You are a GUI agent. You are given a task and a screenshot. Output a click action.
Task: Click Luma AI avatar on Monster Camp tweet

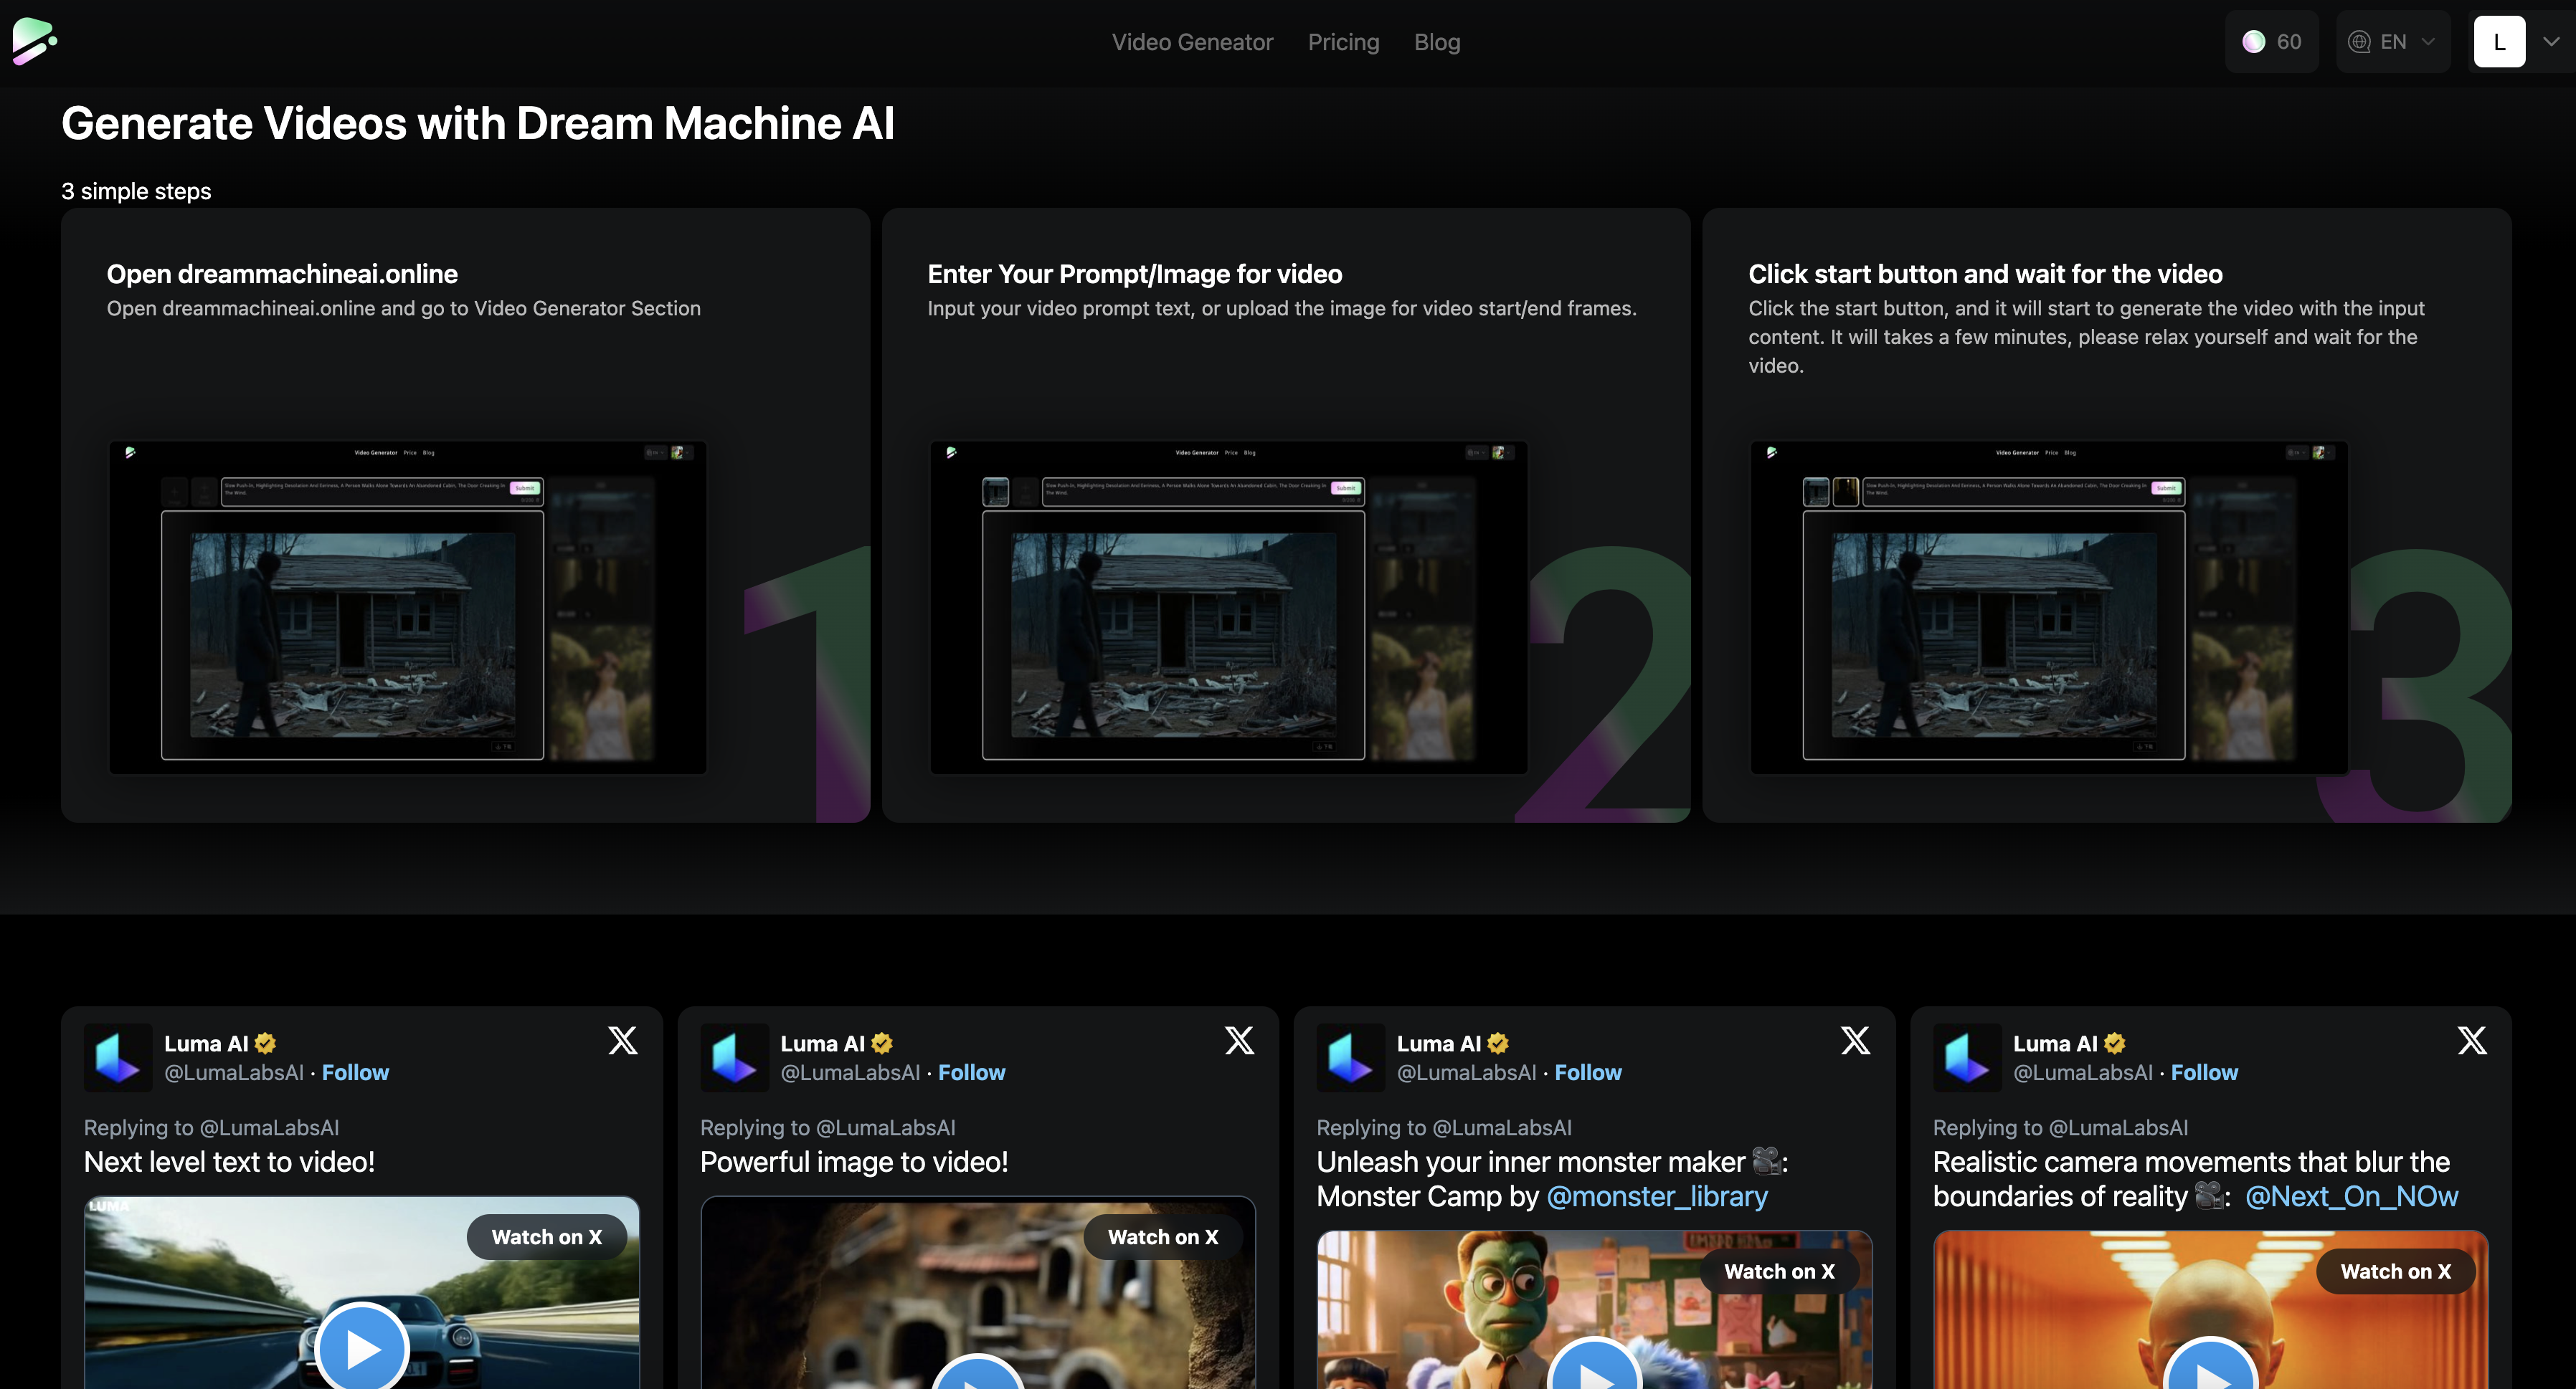pos(1350,1057)
